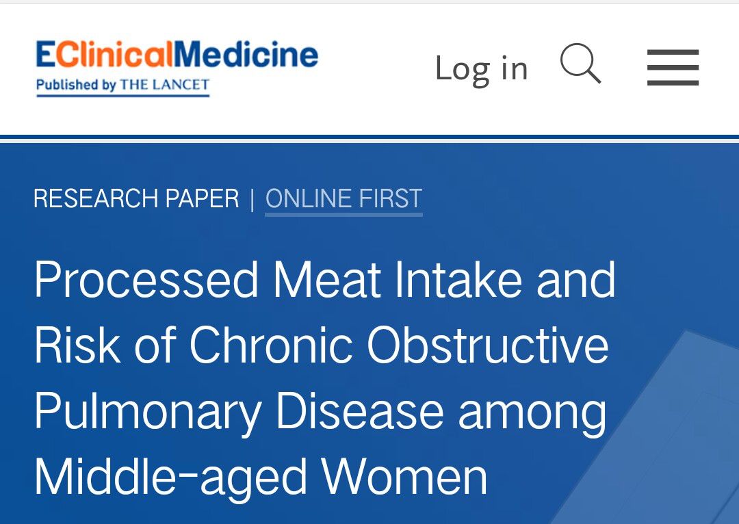Select the title line 'Risk of Chronic Obstructive'
739x524 pixels.
(321, 345)
